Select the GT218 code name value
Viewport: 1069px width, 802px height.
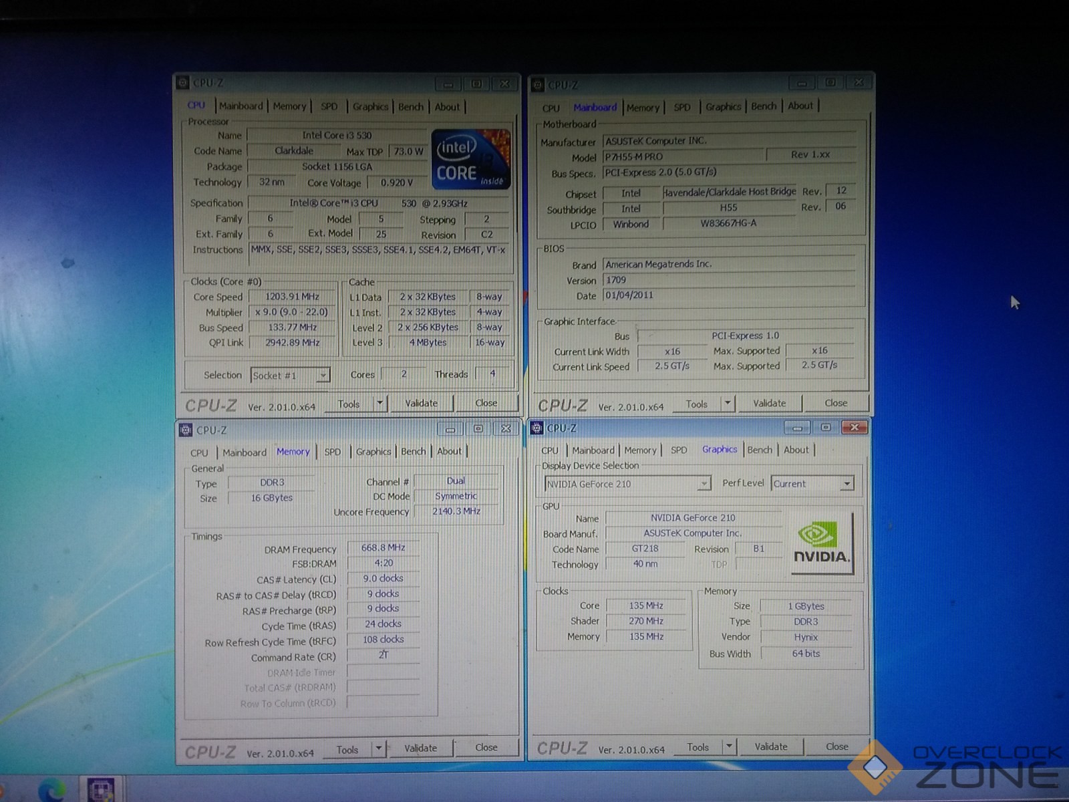click(x=645, y=548)
